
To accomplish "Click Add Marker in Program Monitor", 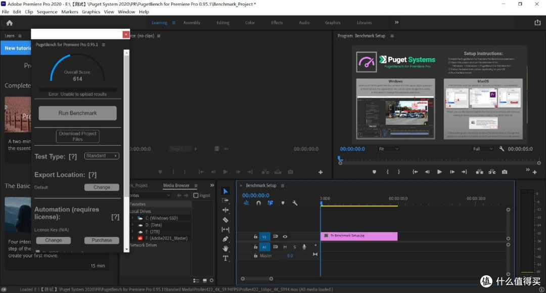I will point(374,172).
